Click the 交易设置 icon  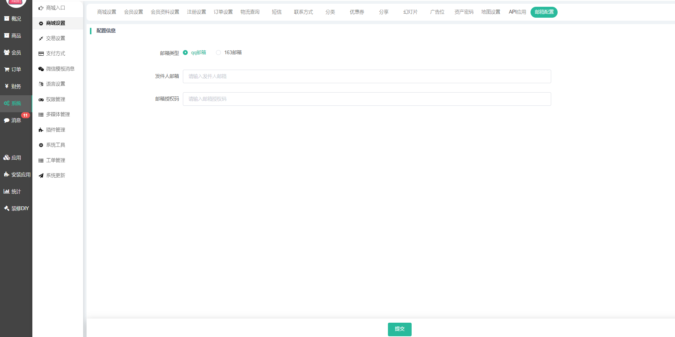(41, 38)
